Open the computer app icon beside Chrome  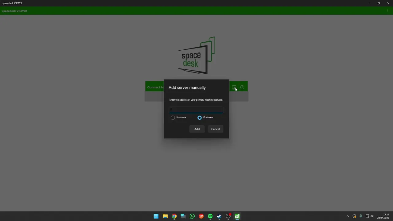click(x=183, y=216)
